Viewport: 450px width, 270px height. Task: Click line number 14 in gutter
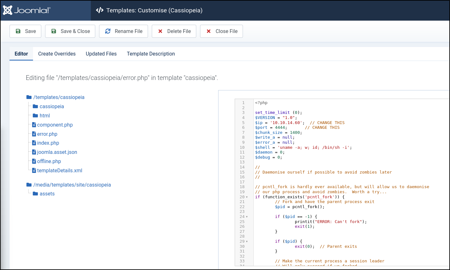click(x=242, y=167)
